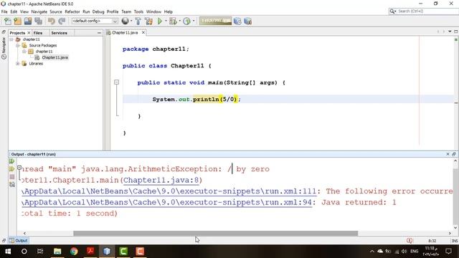
Task: Click the Stop icon in Output window
Action: click(11, 177)
